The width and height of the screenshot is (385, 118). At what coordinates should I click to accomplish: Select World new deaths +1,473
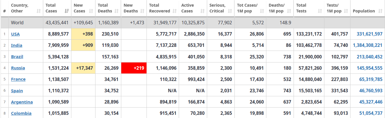137,23
